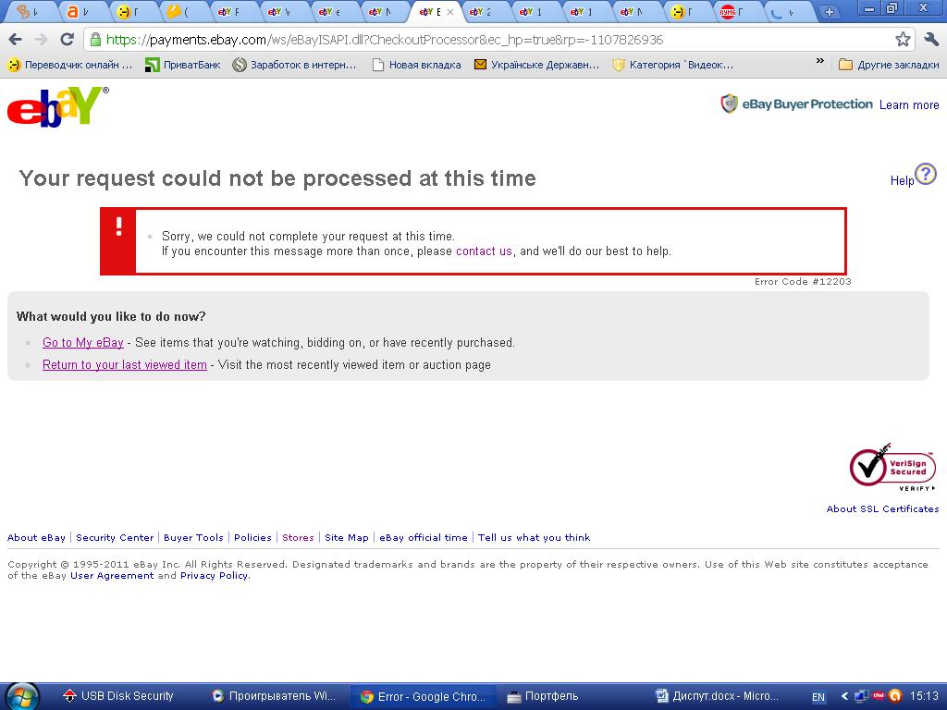Switch to Диспут.docx Microsoft Word taskbar button
The width and height of the screenshot is (947, 710).
(x=718, y=696)
